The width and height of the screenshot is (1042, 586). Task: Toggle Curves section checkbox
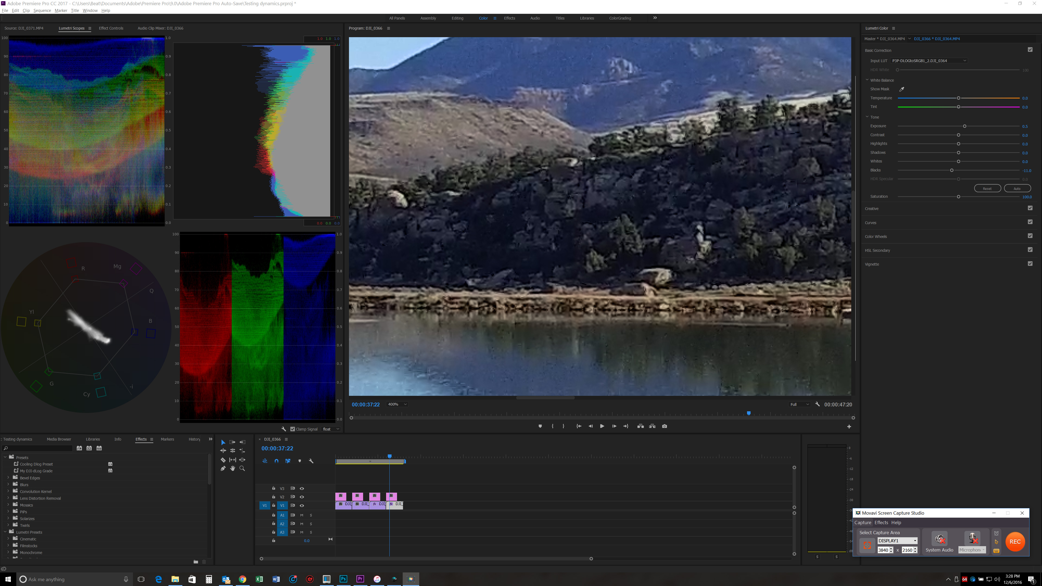tap(1030, 222)
